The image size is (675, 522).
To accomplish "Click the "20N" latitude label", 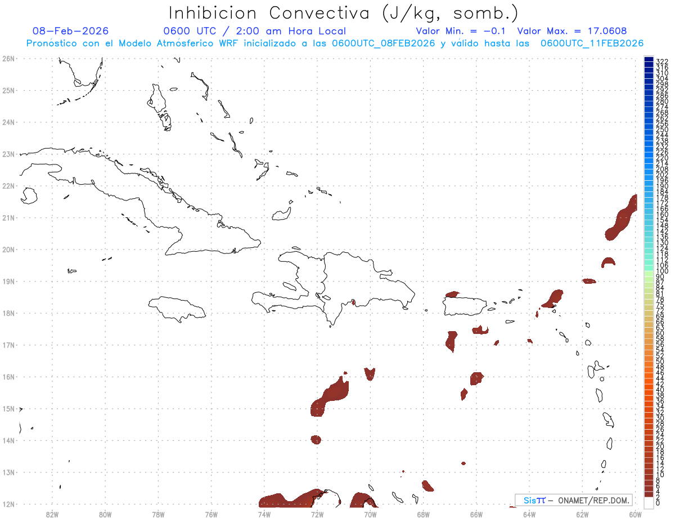I will click(8, 249).
